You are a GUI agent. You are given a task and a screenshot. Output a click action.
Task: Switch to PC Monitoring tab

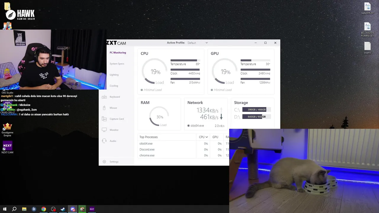pos(118,53)
